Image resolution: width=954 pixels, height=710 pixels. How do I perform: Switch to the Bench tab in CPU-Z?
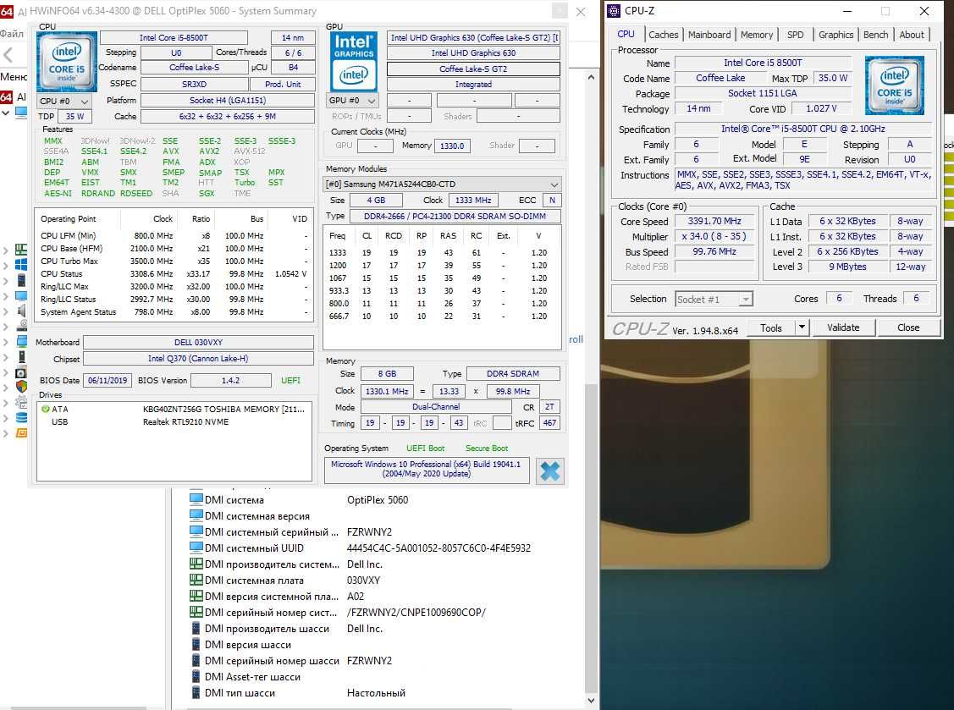point(875,35)
